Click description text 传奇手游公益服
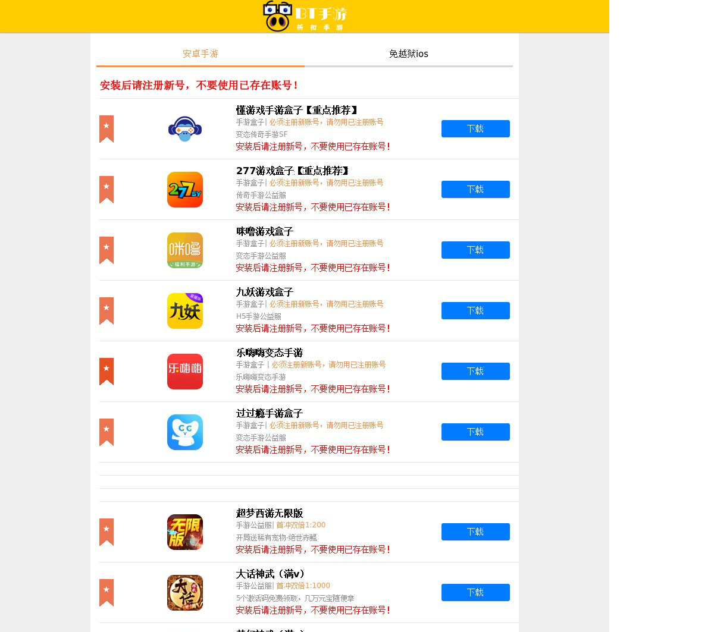The height and width of the screenshot is (632, 714). (261, 195)
